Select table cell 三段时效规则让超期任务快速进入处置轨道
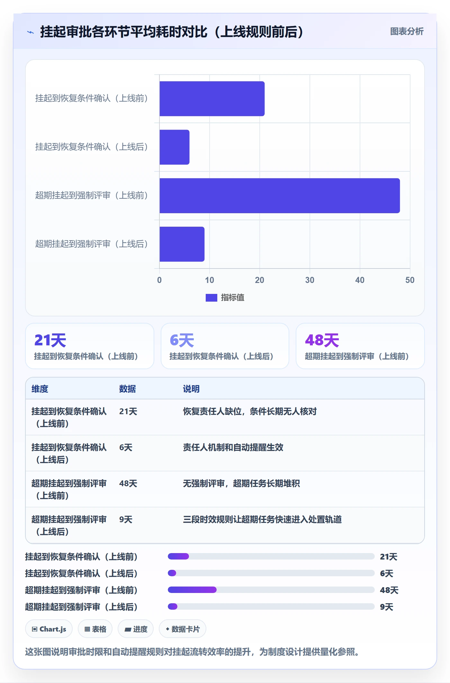 (x=262, y=519)
